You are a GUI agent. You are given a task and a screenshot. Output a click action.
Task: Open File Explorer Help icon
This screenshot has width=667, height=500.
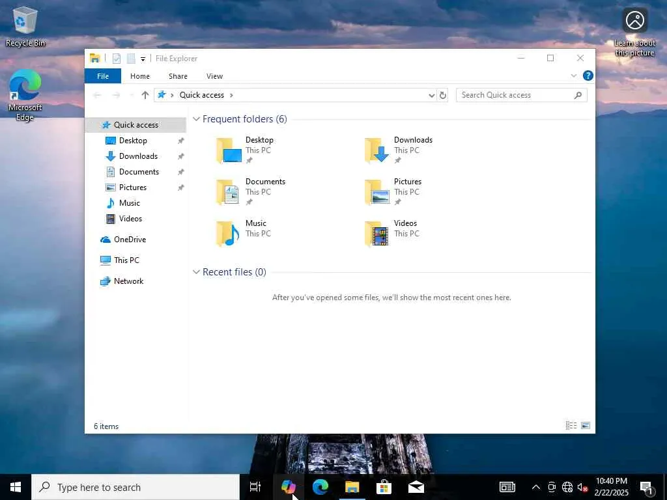tap(588, 76)
